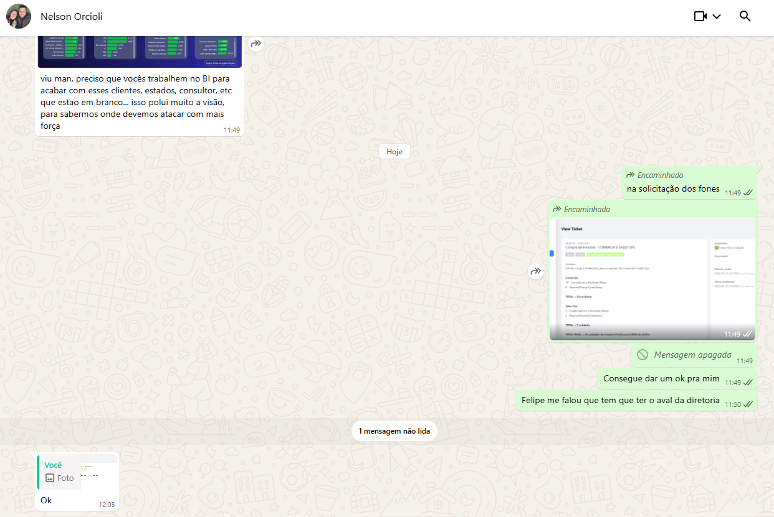This screenshot has height=517, width=774.
Task: Forward the BI dashboard image
Action: click(x=256, y=44)
